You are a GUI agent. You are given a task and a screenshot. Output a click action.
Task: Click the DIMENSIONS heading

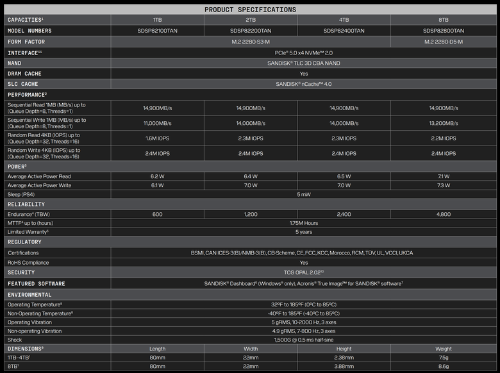tap(26, 349)
